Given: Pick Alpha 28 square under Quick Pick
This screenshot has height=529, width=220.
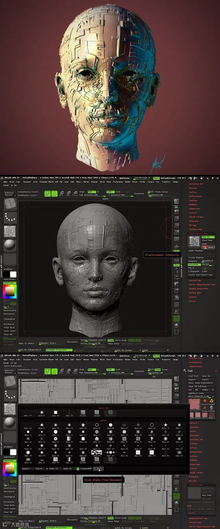Looking at the screenshot, I should (55, 413).
